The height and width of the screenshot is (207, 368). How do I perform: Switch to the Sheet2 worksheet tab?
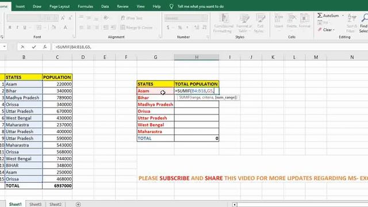(x=55, y=205)
